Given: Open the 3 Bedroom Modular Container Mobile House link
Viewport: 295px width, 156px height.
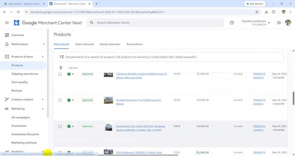Looking at the screenshot, I should tap(141, 76).
